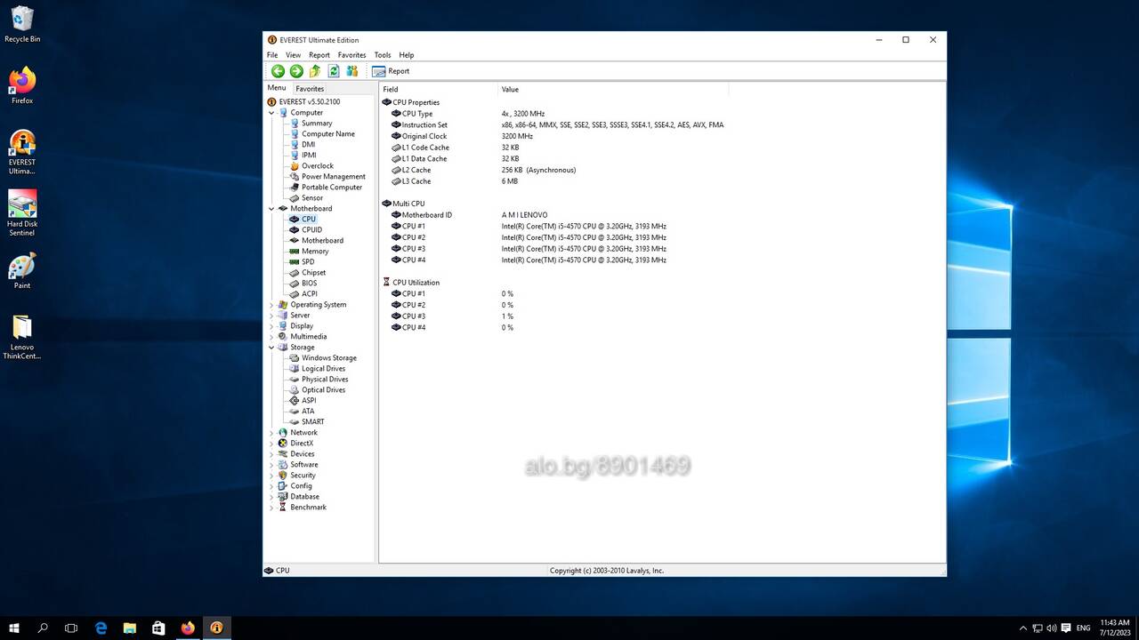Click the Up level toolbar icon
The height and width of the screenshot is (640, 1139).
click(x=315, y=71)
